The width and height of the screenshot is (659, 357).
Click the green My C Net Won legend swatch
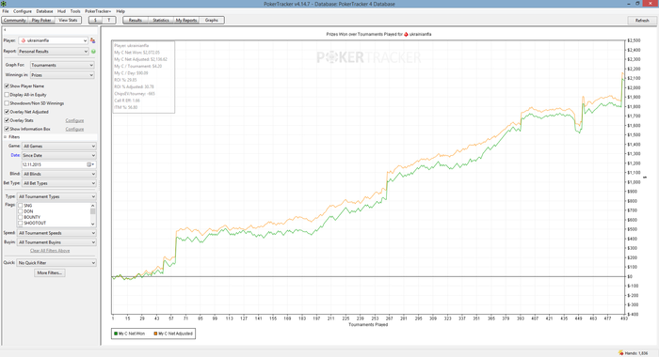[116, 334]
